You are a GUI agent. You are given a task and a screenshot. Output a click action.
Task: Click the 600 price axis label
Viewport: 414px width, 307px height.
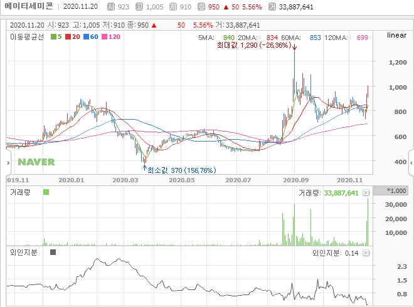(x=401, y=137)
